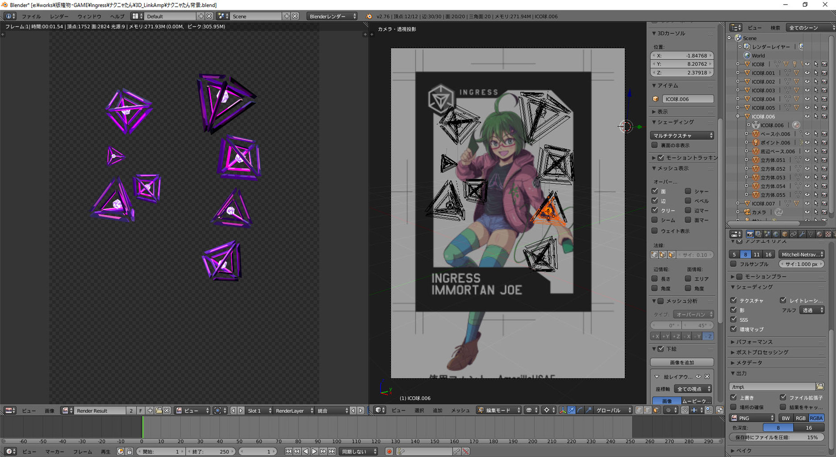Image resolution: width=836 pixels, height=457 pixels.
Task: Click the camera object icon in outliner
Action: point(747,212)
